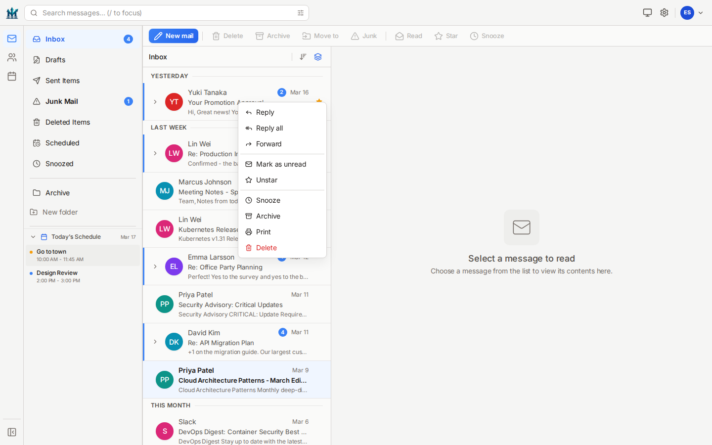Create a New folder
712x445 pixels.
click(59, 212)
